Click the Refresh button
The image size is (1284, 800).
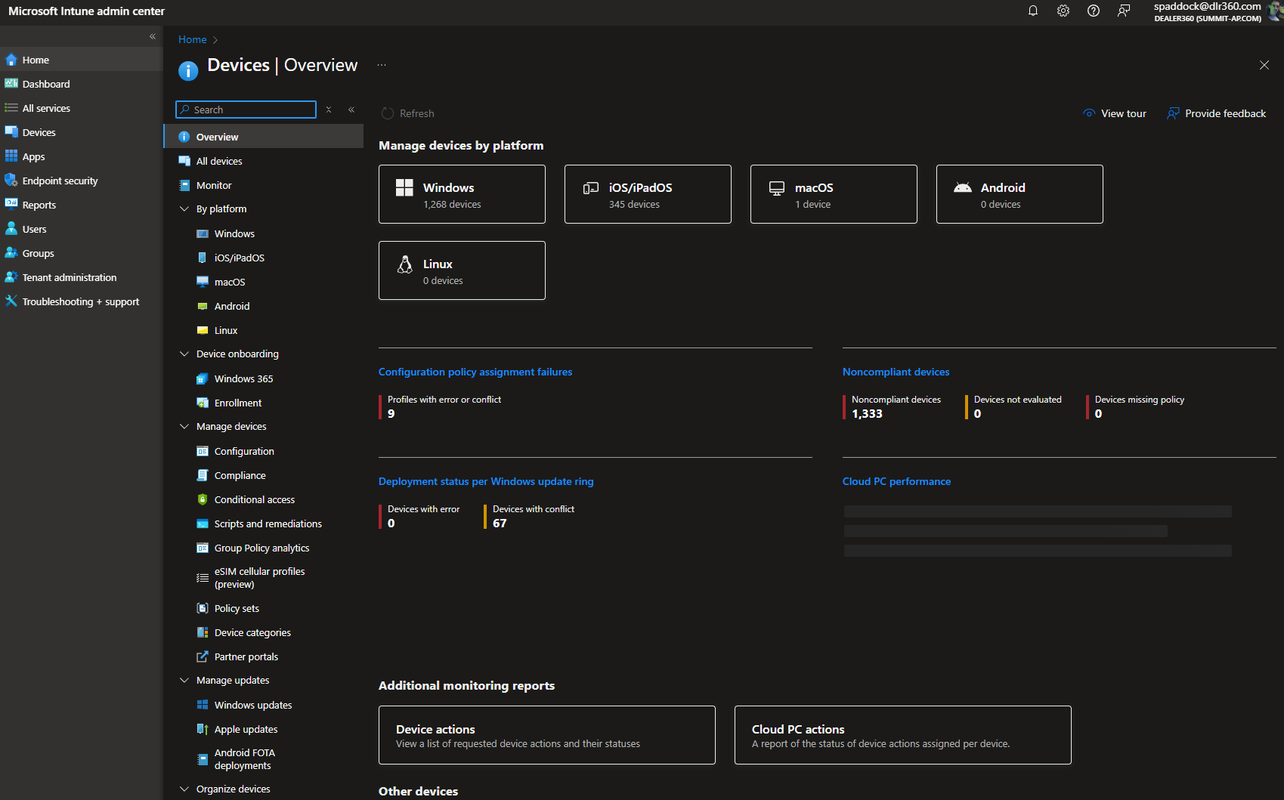tap(408, 113)
